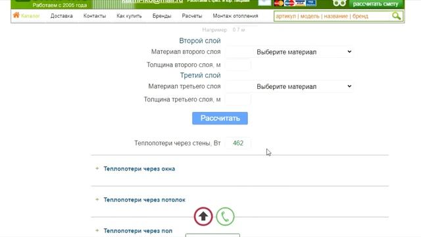Open the Расчеты menu item
This screenshot has height=237, width=421.
pos(191,16)
